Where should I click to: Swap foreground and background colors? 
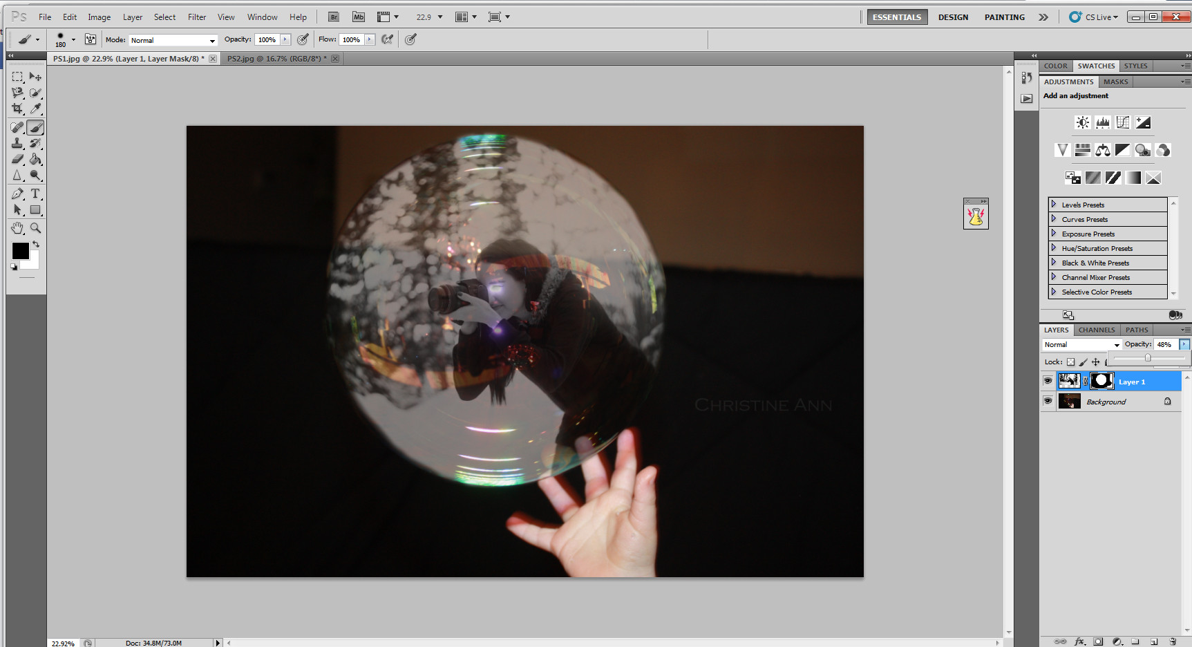pos(36,244)
